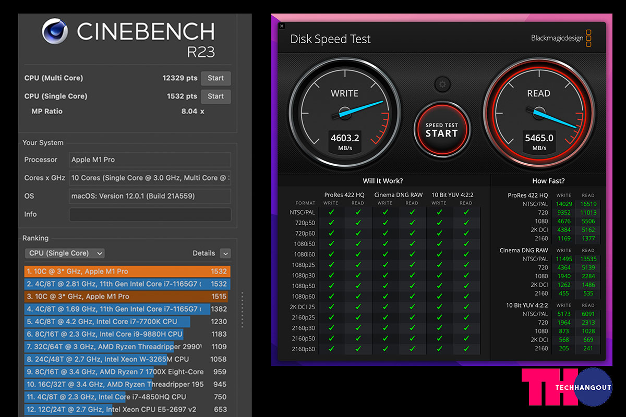
Task: Click the How Fast value 1377
Action: (588, 238)
